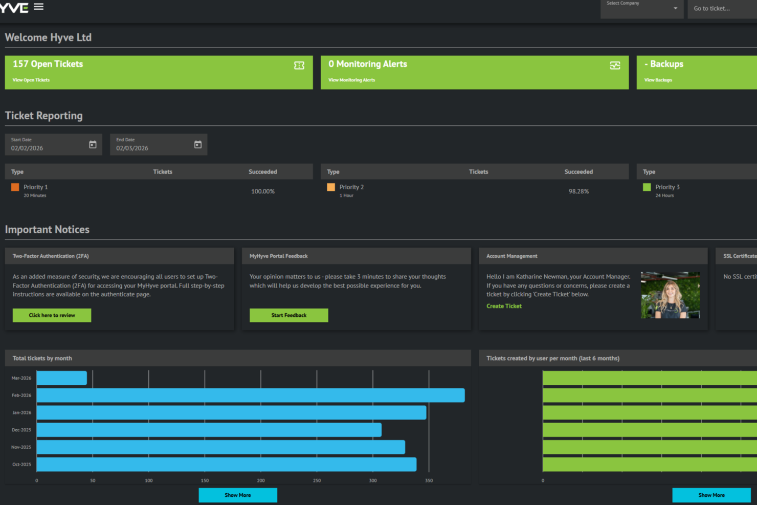Open View Monitoring Alerts
This screenshot has width=757, height=505.
(351, 80)
